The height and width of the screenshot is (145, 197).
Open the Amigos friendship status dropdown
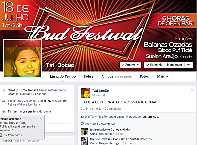click(x=130, y=65)
